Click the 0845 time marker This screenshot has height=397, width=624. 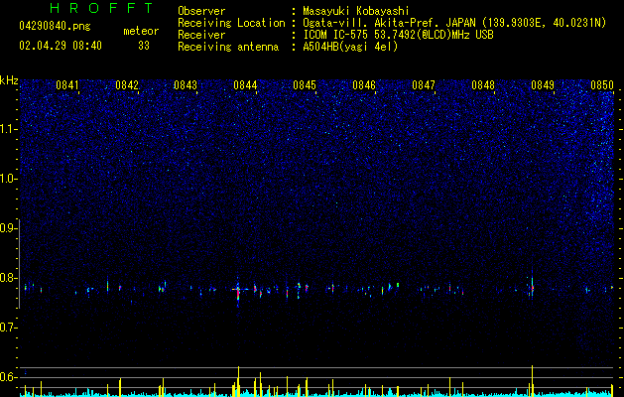pos(305,85)
